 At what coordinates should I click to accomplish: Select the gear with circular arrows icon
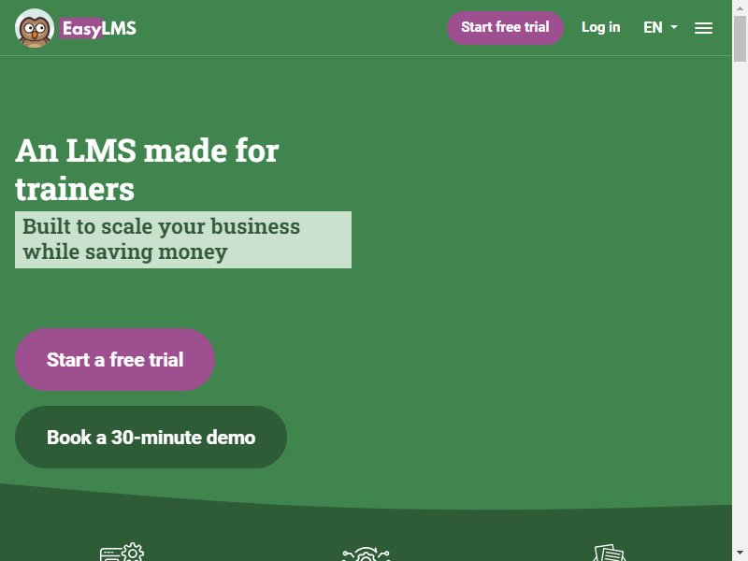366,554
